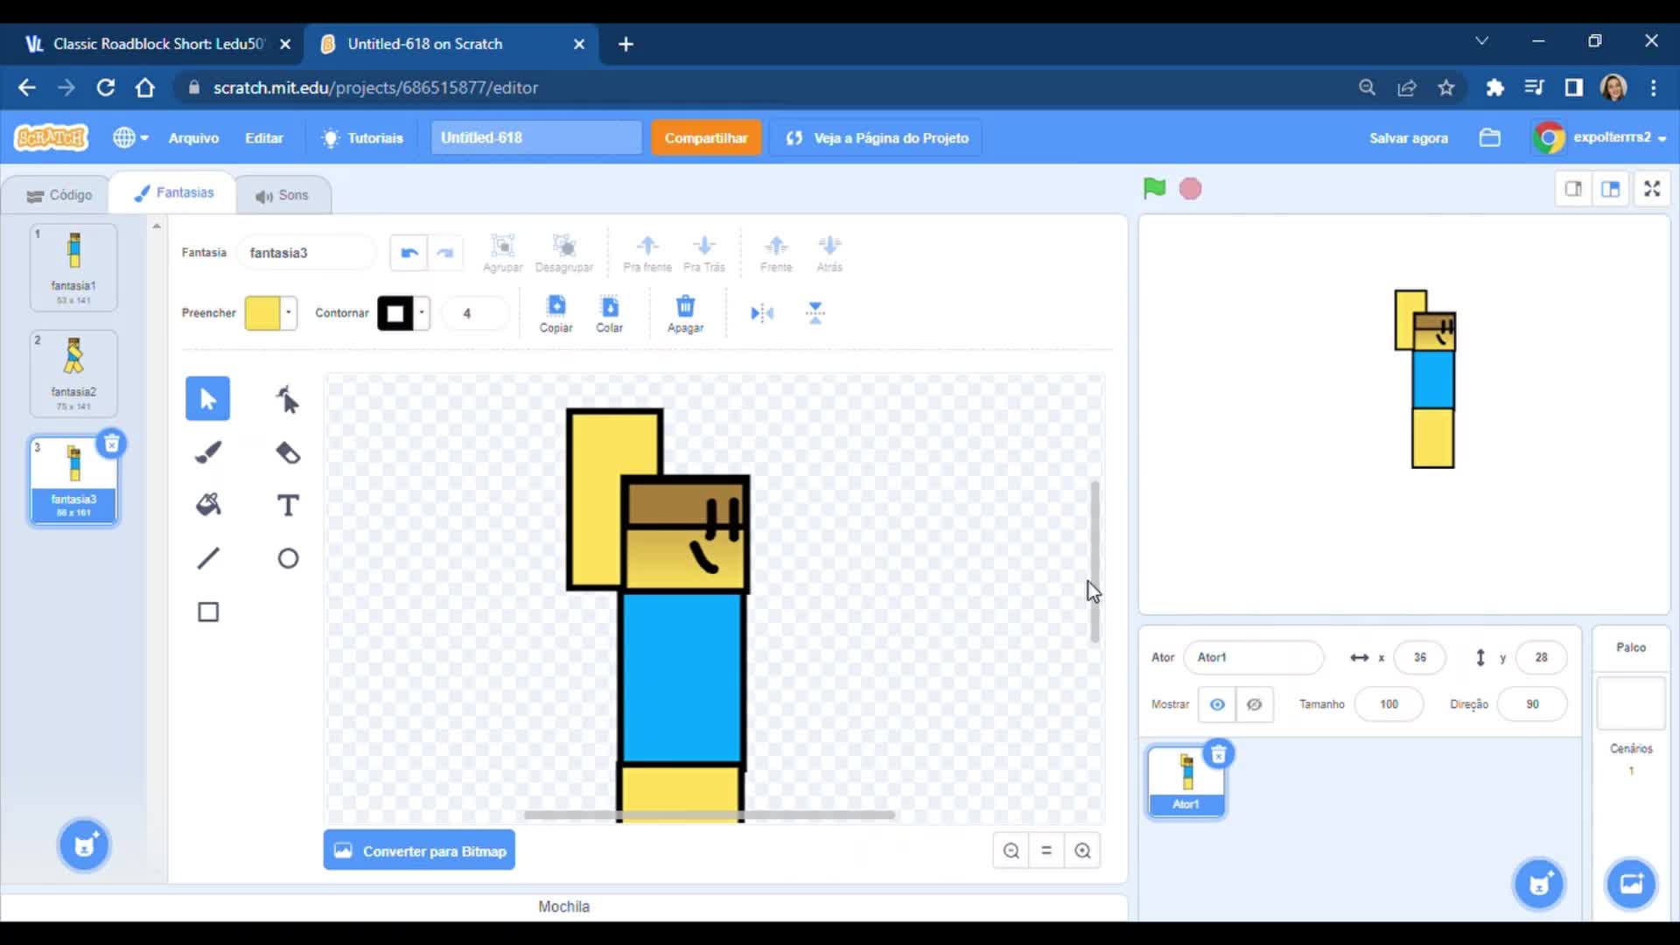Redo the costume edit
1680x945 pixels.
pyautogui.click(x=445, y=253)
